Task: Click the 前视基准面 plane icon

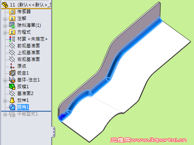Action: pos(12,46)
